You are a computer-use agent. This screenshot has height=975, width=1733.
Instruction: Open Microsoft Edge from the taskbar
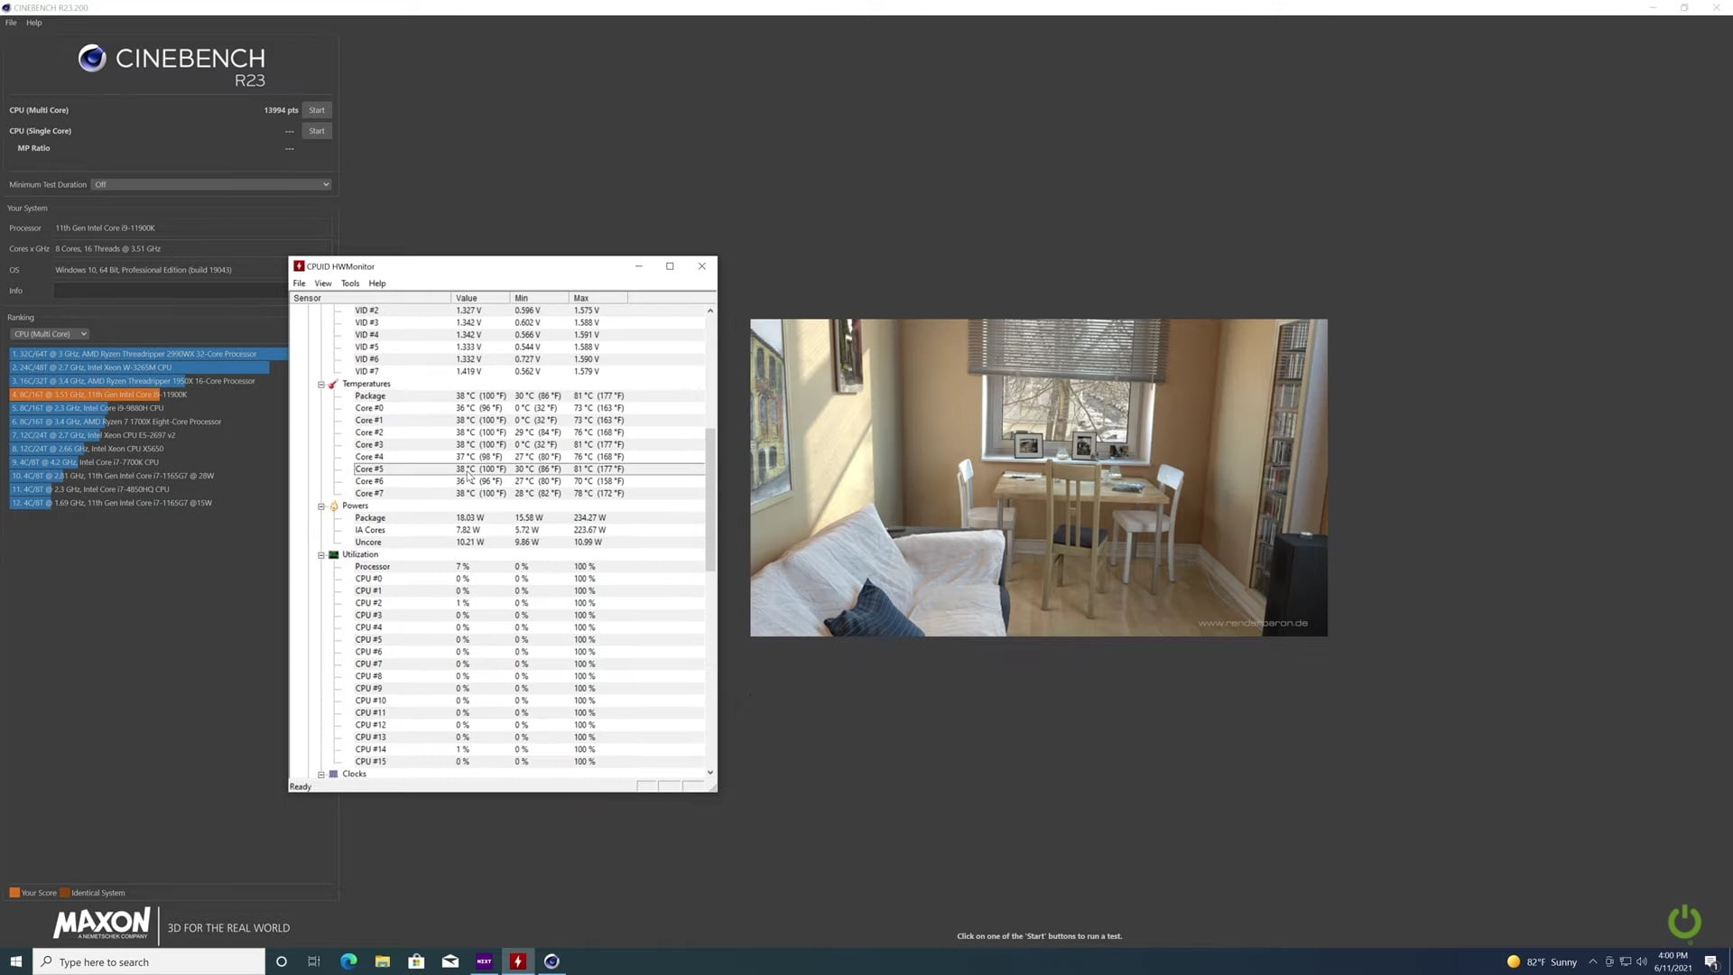pyautogui.click(x=348, y=961)
